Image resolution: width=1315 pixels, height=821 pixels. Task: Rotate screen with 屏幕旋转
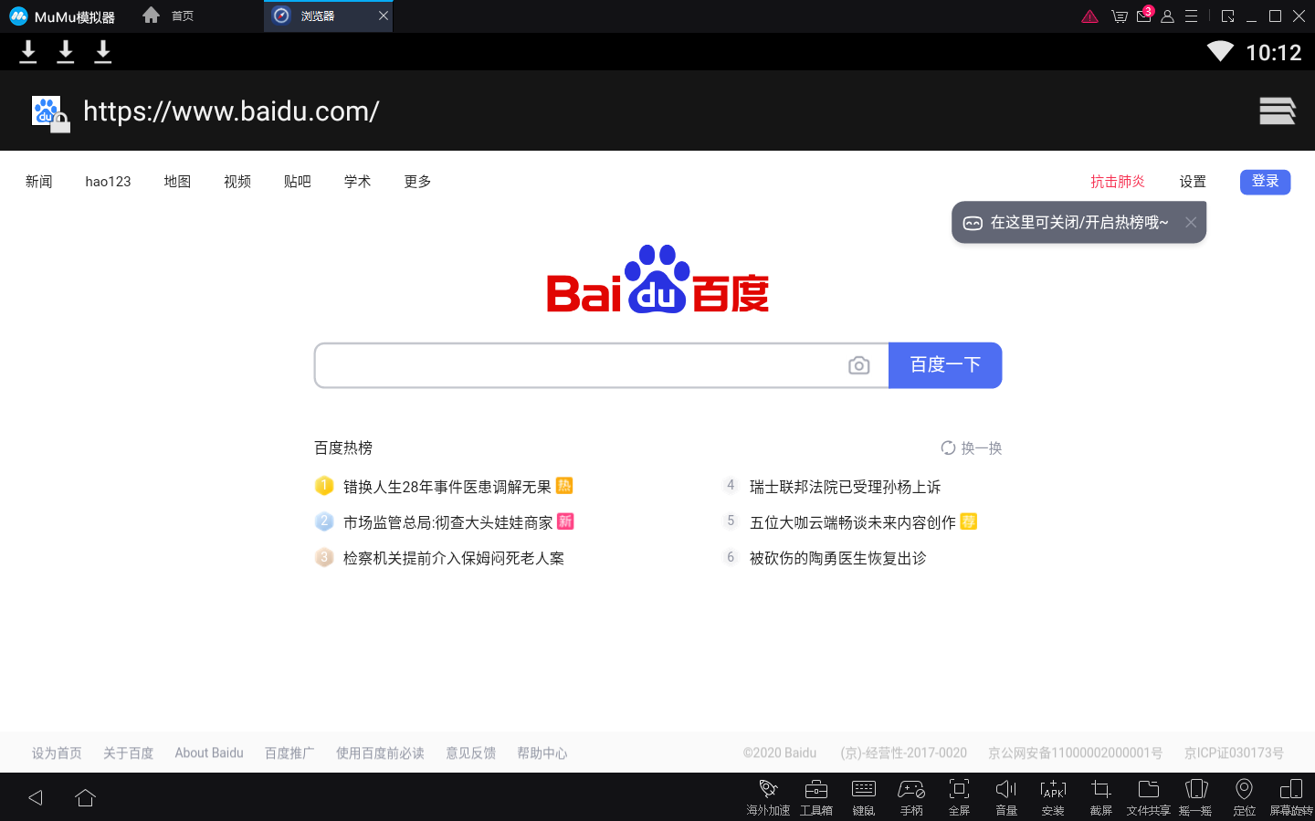tap(1291, 796)
